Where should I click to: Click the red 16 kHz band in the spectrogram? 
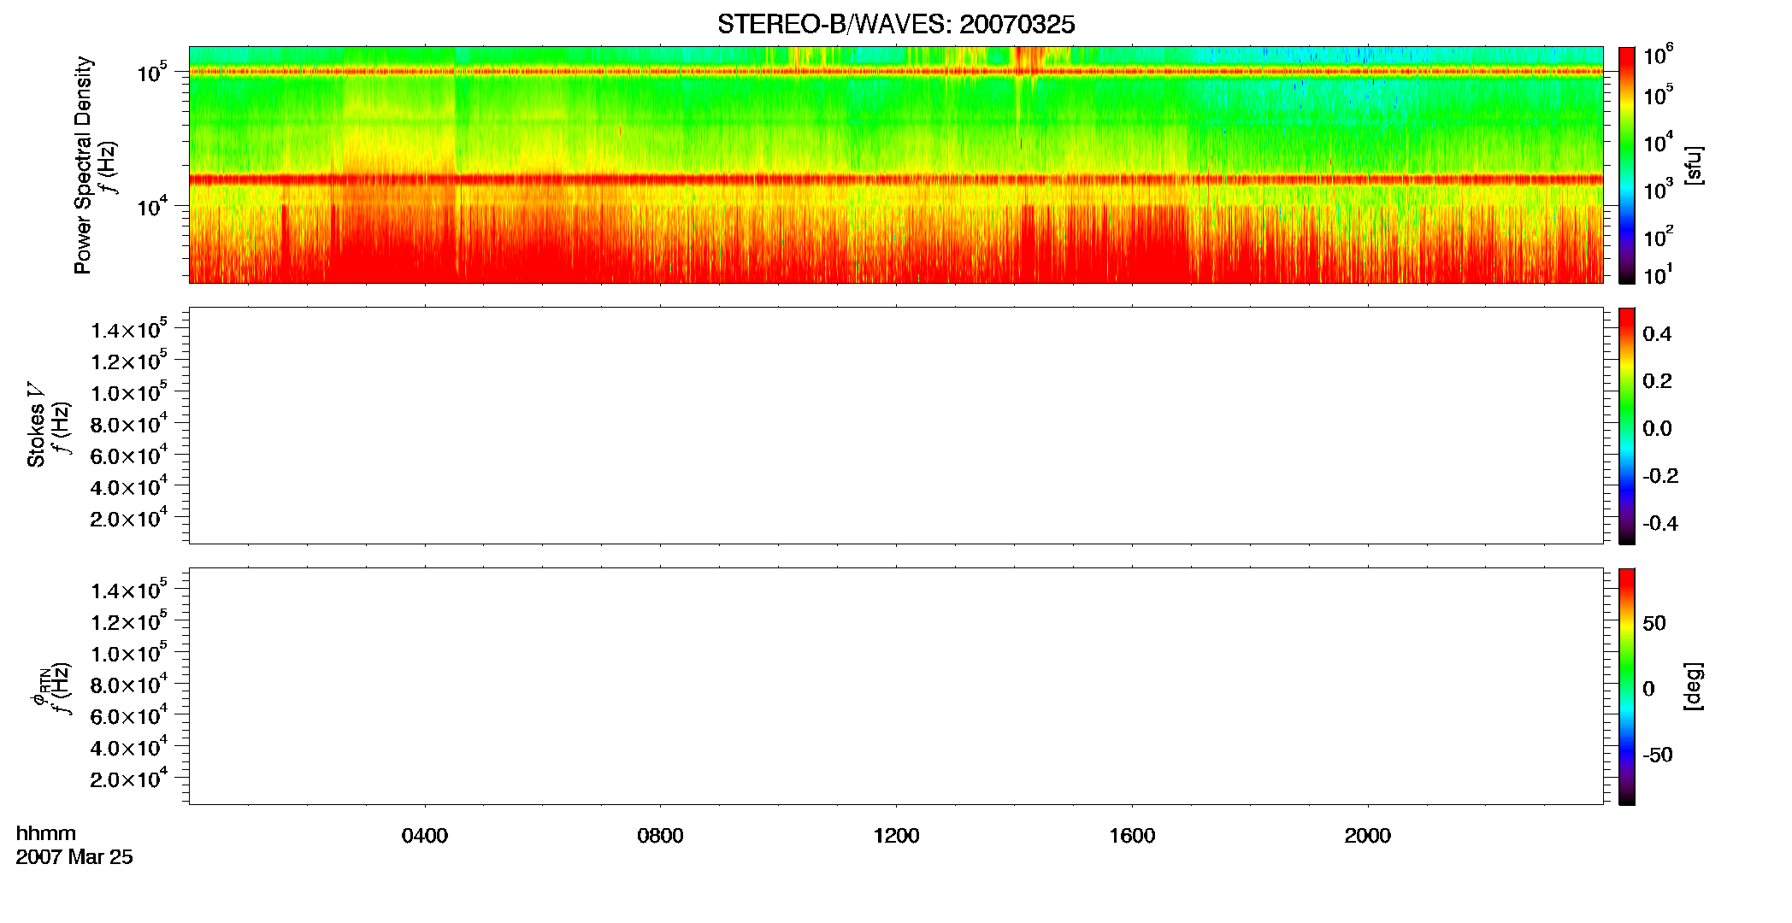896,179
